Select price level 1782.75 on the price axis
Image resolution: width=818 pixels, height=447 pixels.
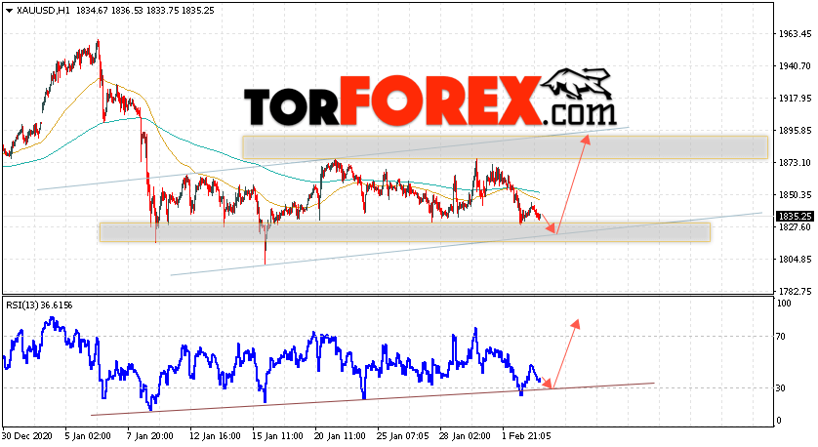(x=795, y=291)
